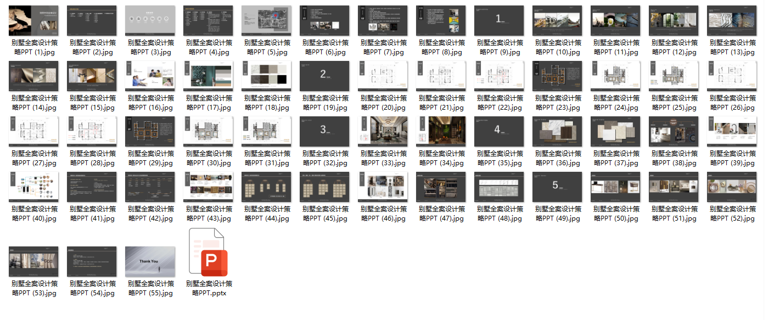The image size is (774, 320).
Task: Open the Thank You slide image (55)
Action: (150, 261)
